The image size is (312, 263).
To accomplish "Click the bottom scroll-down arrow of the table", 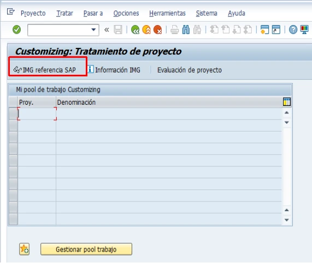I will [287, 220].
